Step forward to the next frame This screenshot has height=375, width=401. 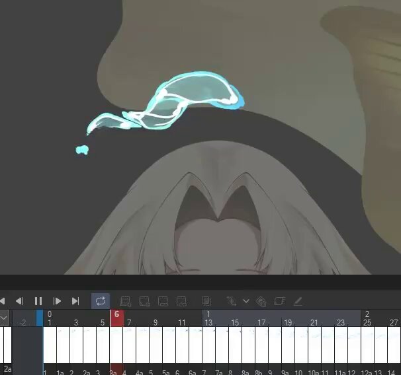click(57, 301)
